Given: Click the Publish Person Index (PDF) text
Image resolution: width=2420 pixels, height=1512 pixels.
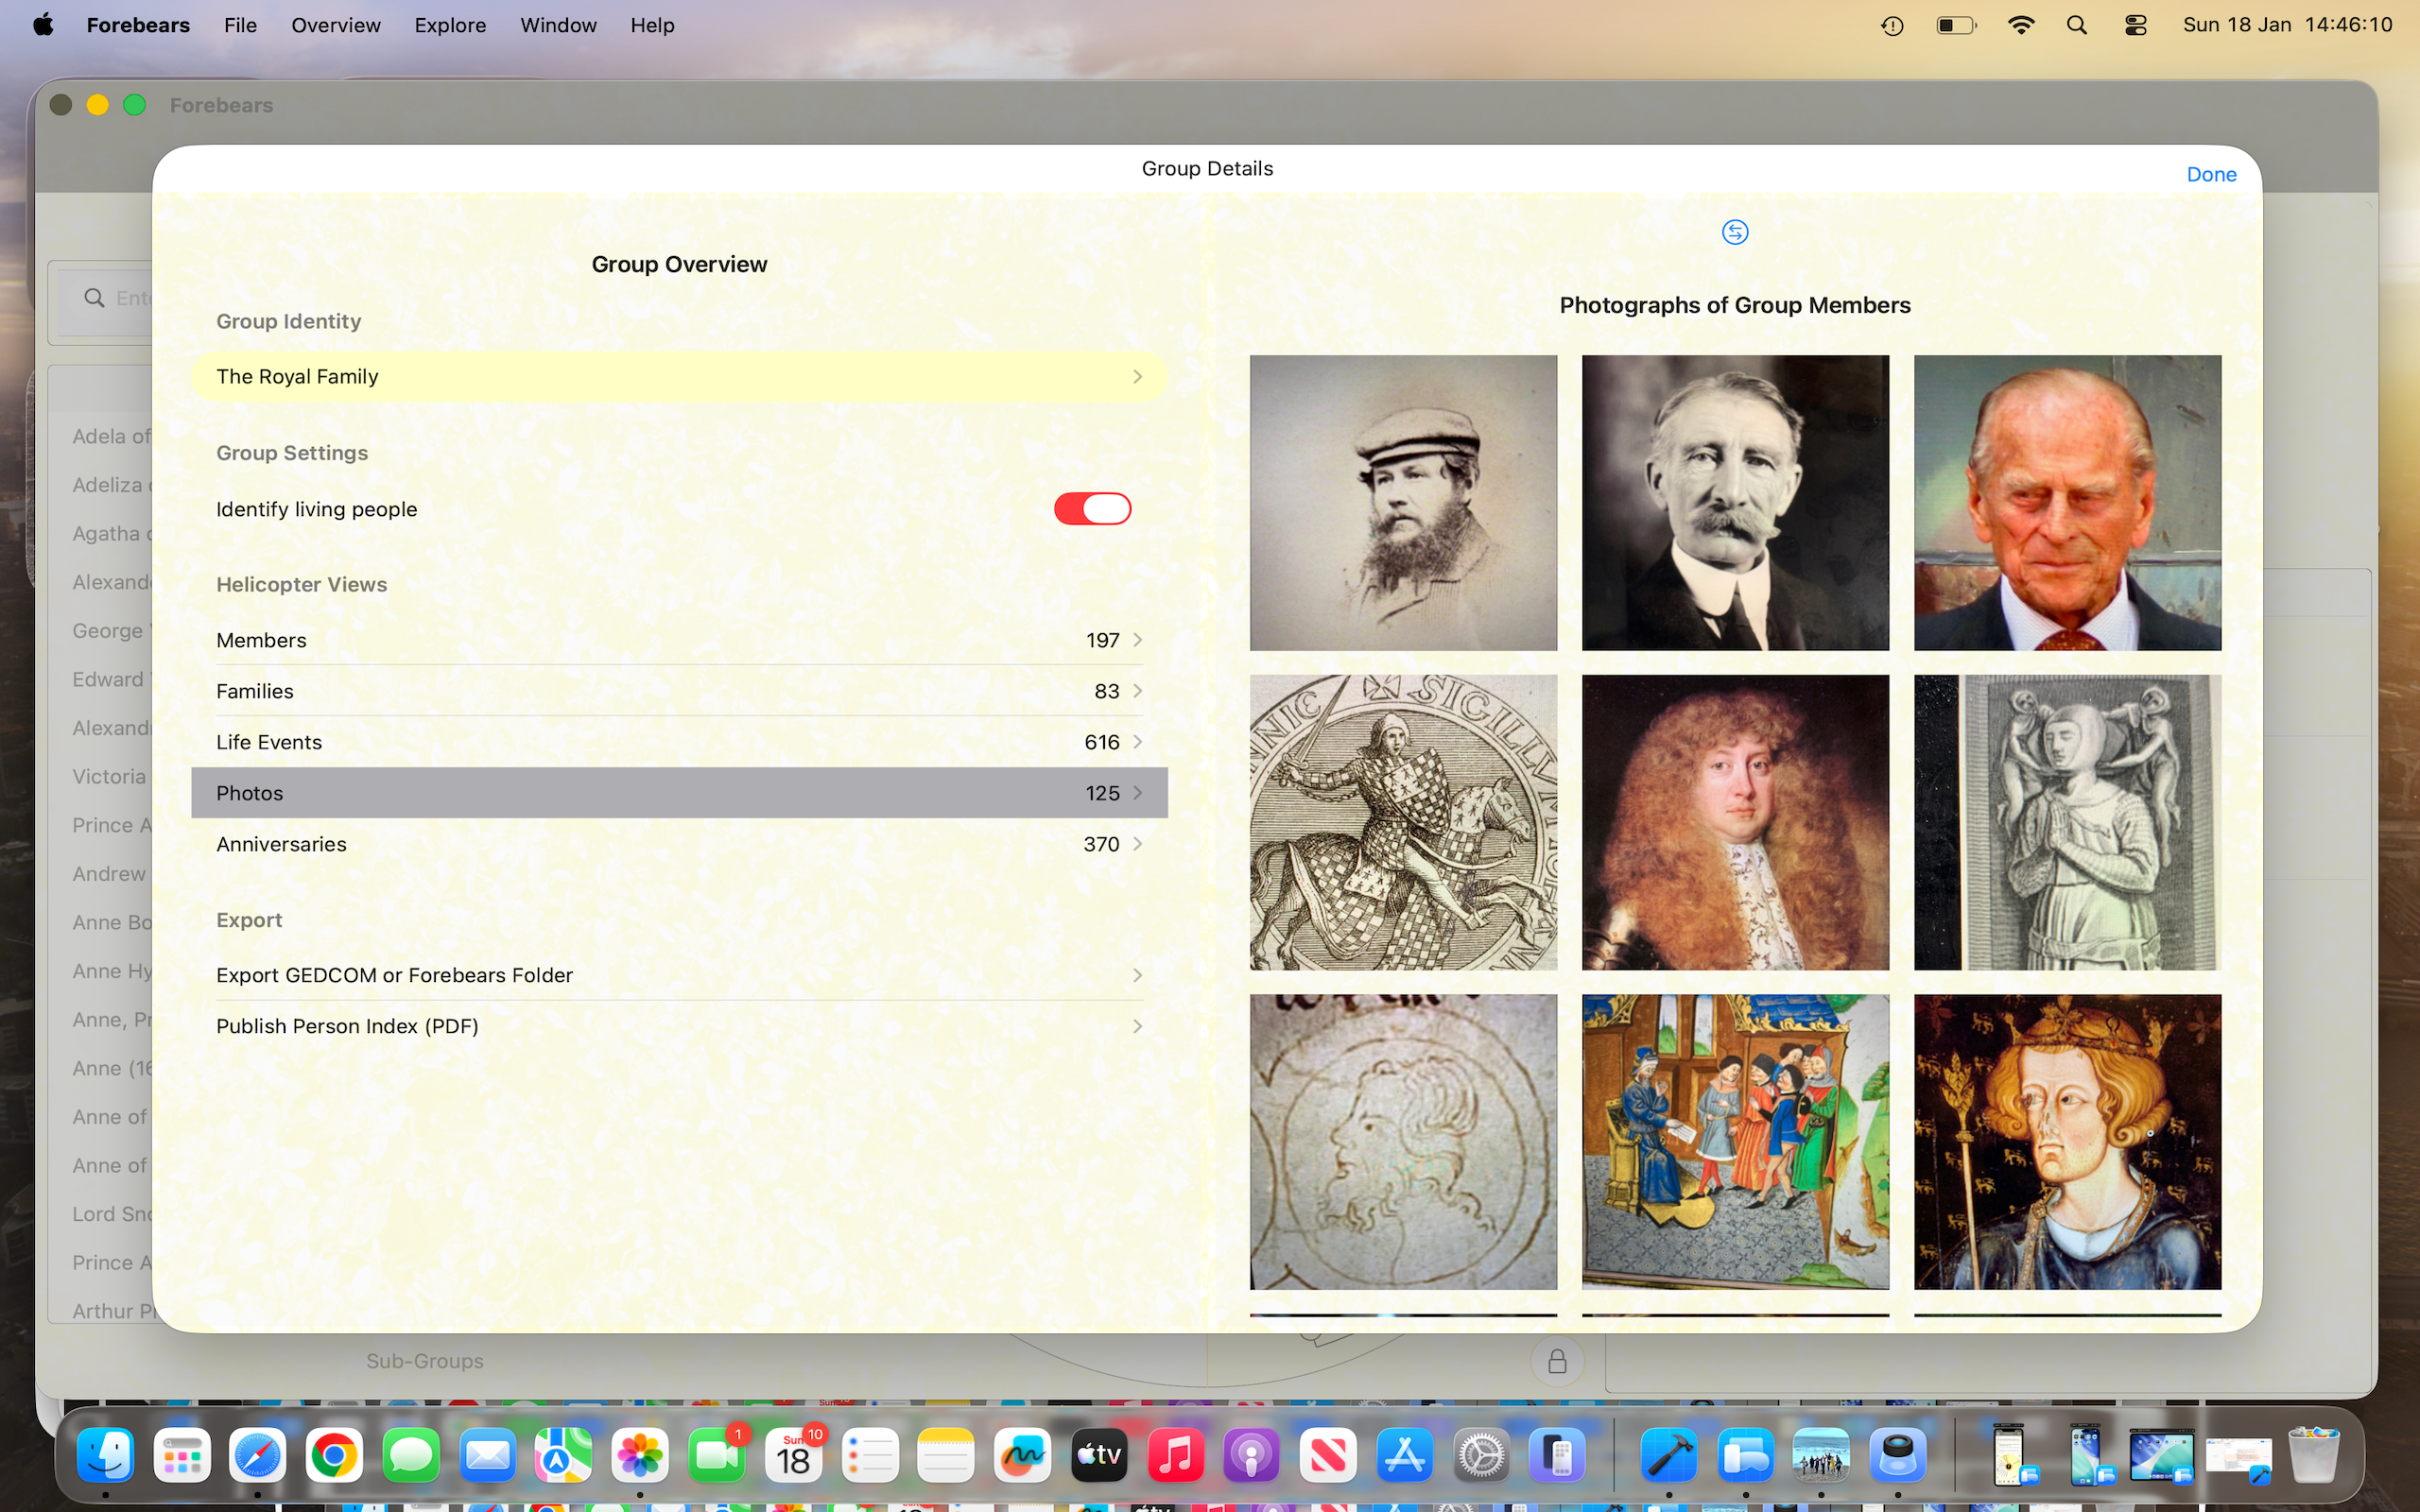Looking at the screenshot, I should [x=347, y=1026].
